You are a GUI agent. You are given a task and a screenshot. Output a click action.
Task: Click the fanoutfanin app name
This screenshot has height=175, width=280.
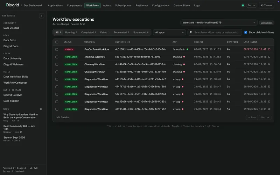click(179, 49)
